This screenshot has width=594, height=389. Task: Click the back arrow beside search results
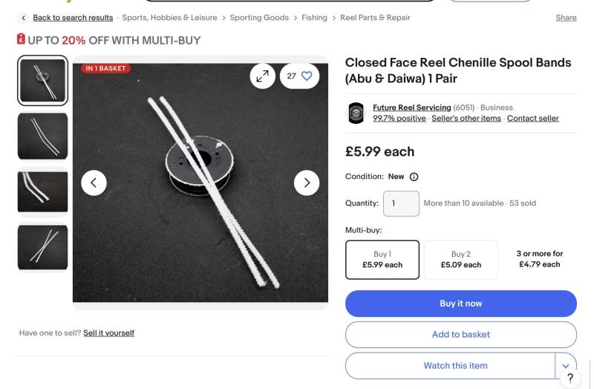pos(24,18)
